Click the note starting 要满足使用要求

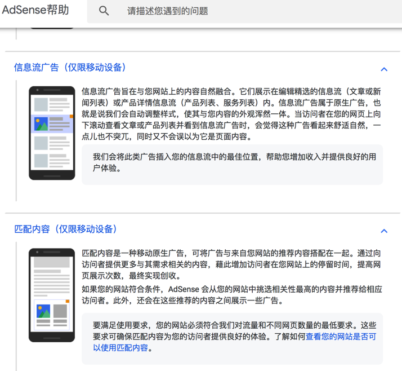point(233,339)
